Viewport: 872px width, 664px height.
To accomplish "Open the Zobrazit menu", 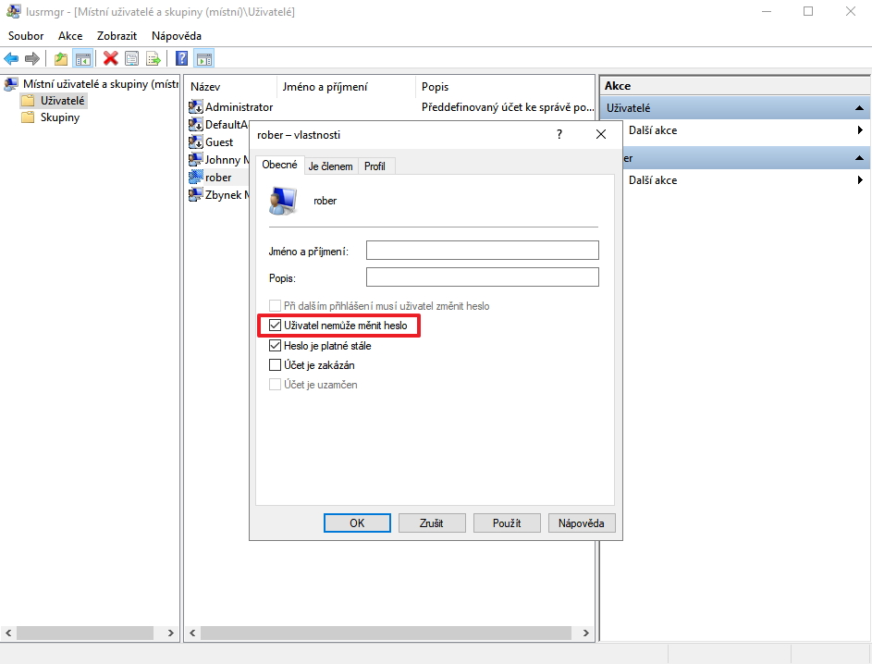I will coord(117,35).
